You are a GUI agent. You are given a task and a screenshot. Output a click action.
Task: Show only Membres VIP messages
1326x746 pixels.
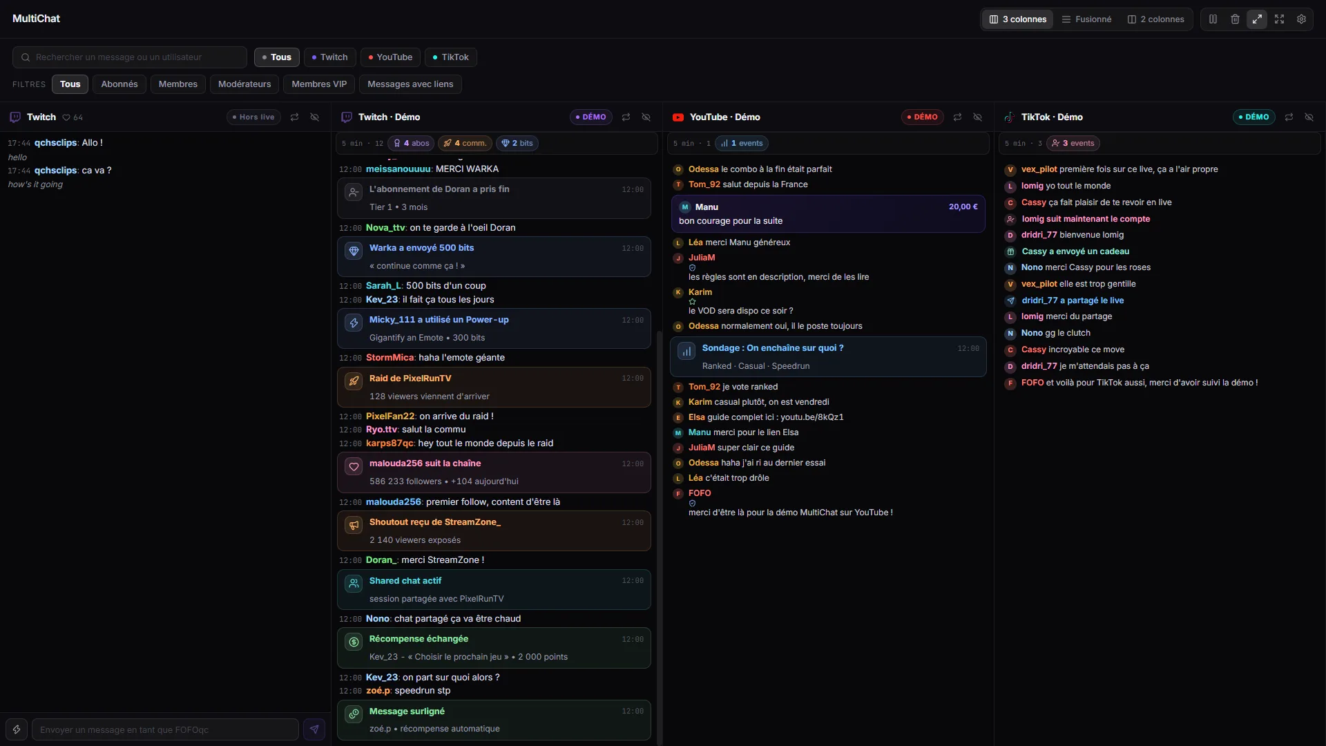click(319, 84)
